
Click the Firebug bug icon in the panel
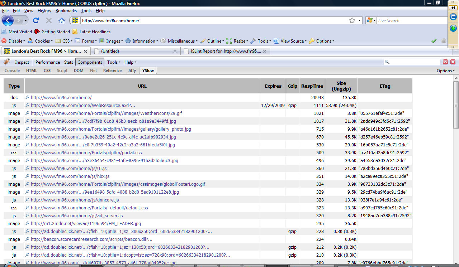(7, 62)
